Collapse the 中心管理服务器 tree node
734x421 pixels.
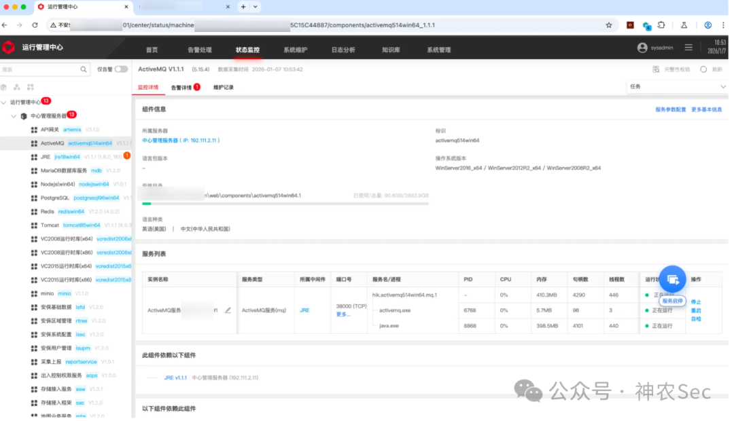tap(14, 116)
